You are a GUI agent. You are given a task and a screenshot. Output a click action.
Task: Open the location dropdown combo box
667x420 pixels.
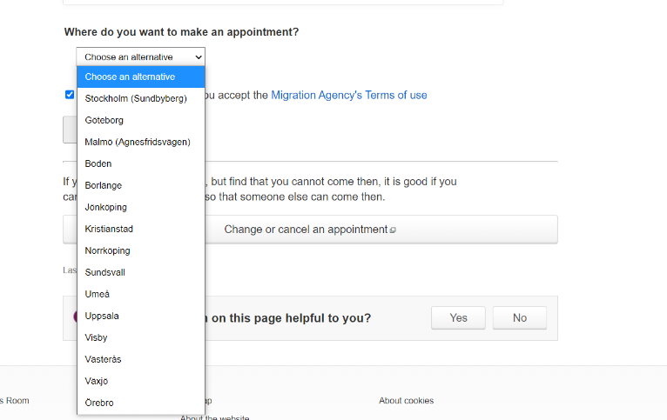140,57
